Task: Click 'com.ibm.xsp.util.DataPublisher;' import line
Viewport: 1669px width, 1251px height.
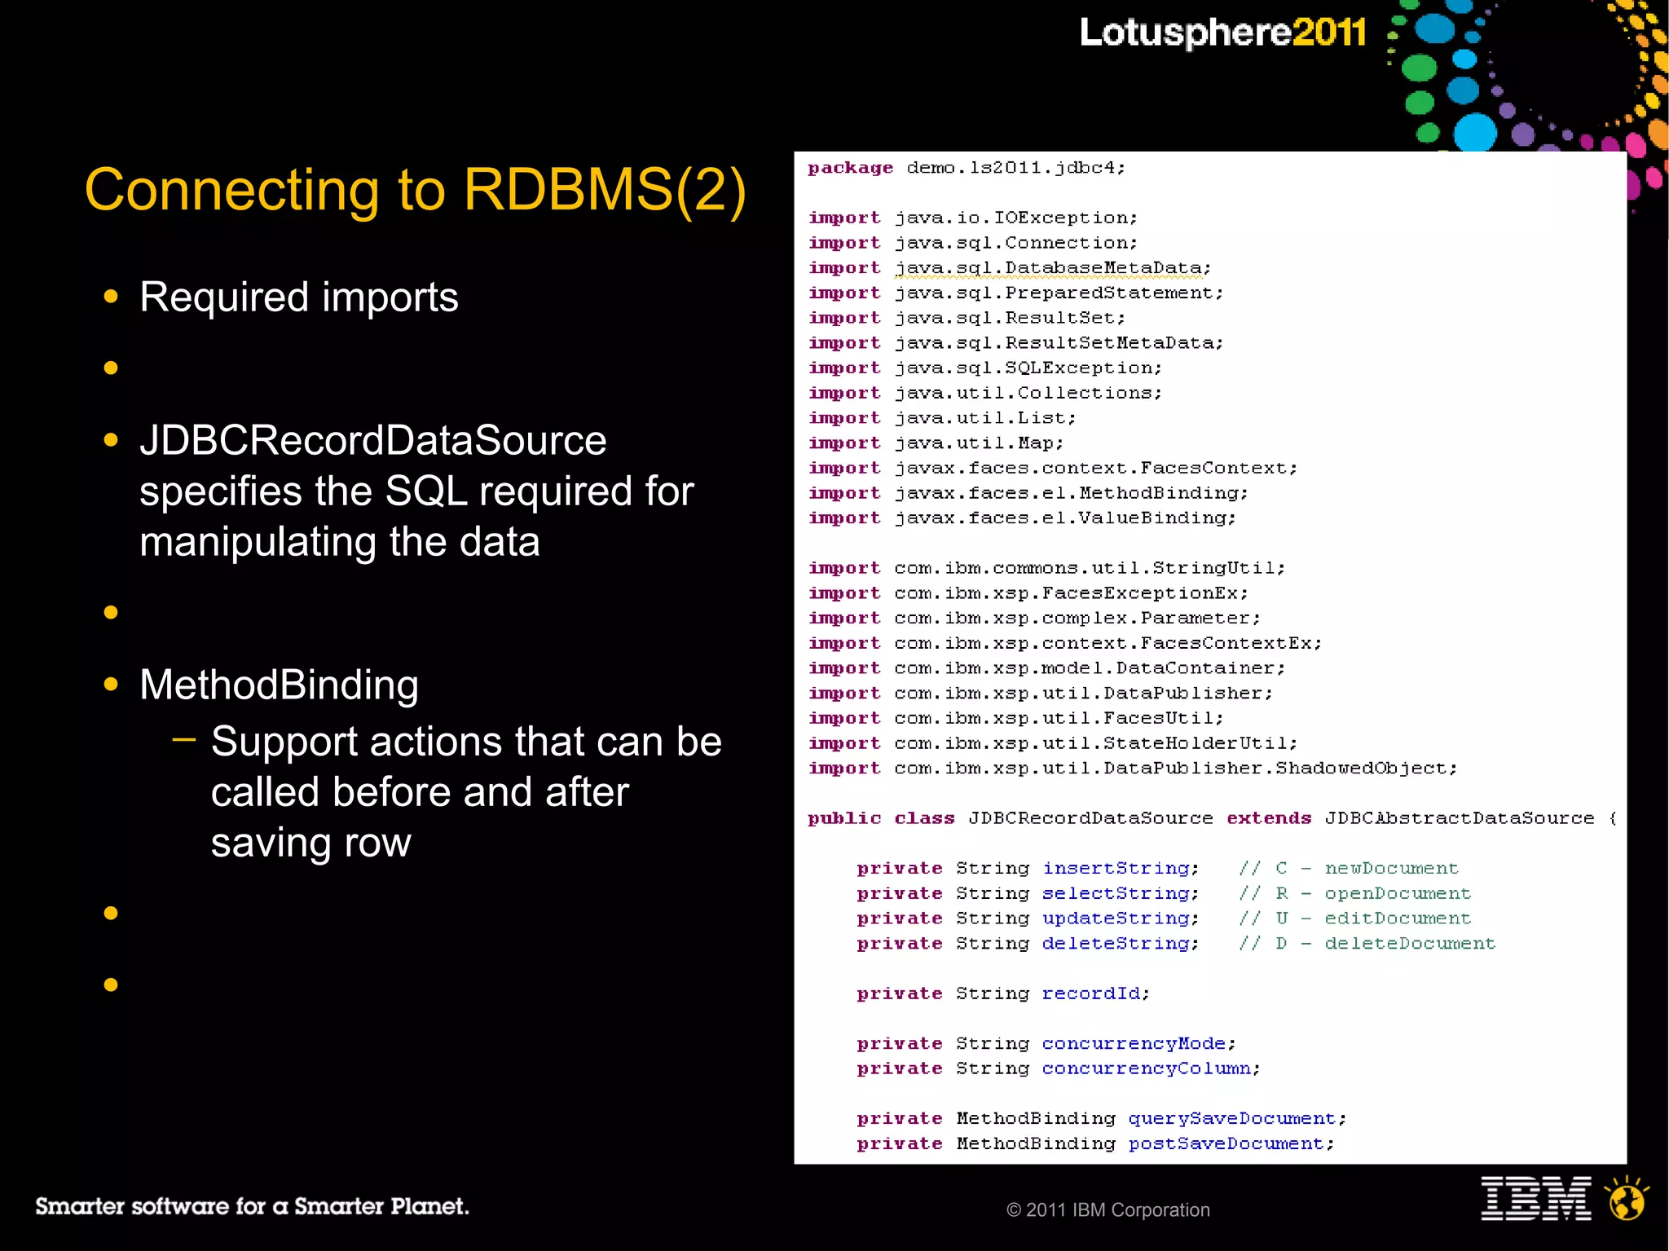Action: coord(1041,694)
